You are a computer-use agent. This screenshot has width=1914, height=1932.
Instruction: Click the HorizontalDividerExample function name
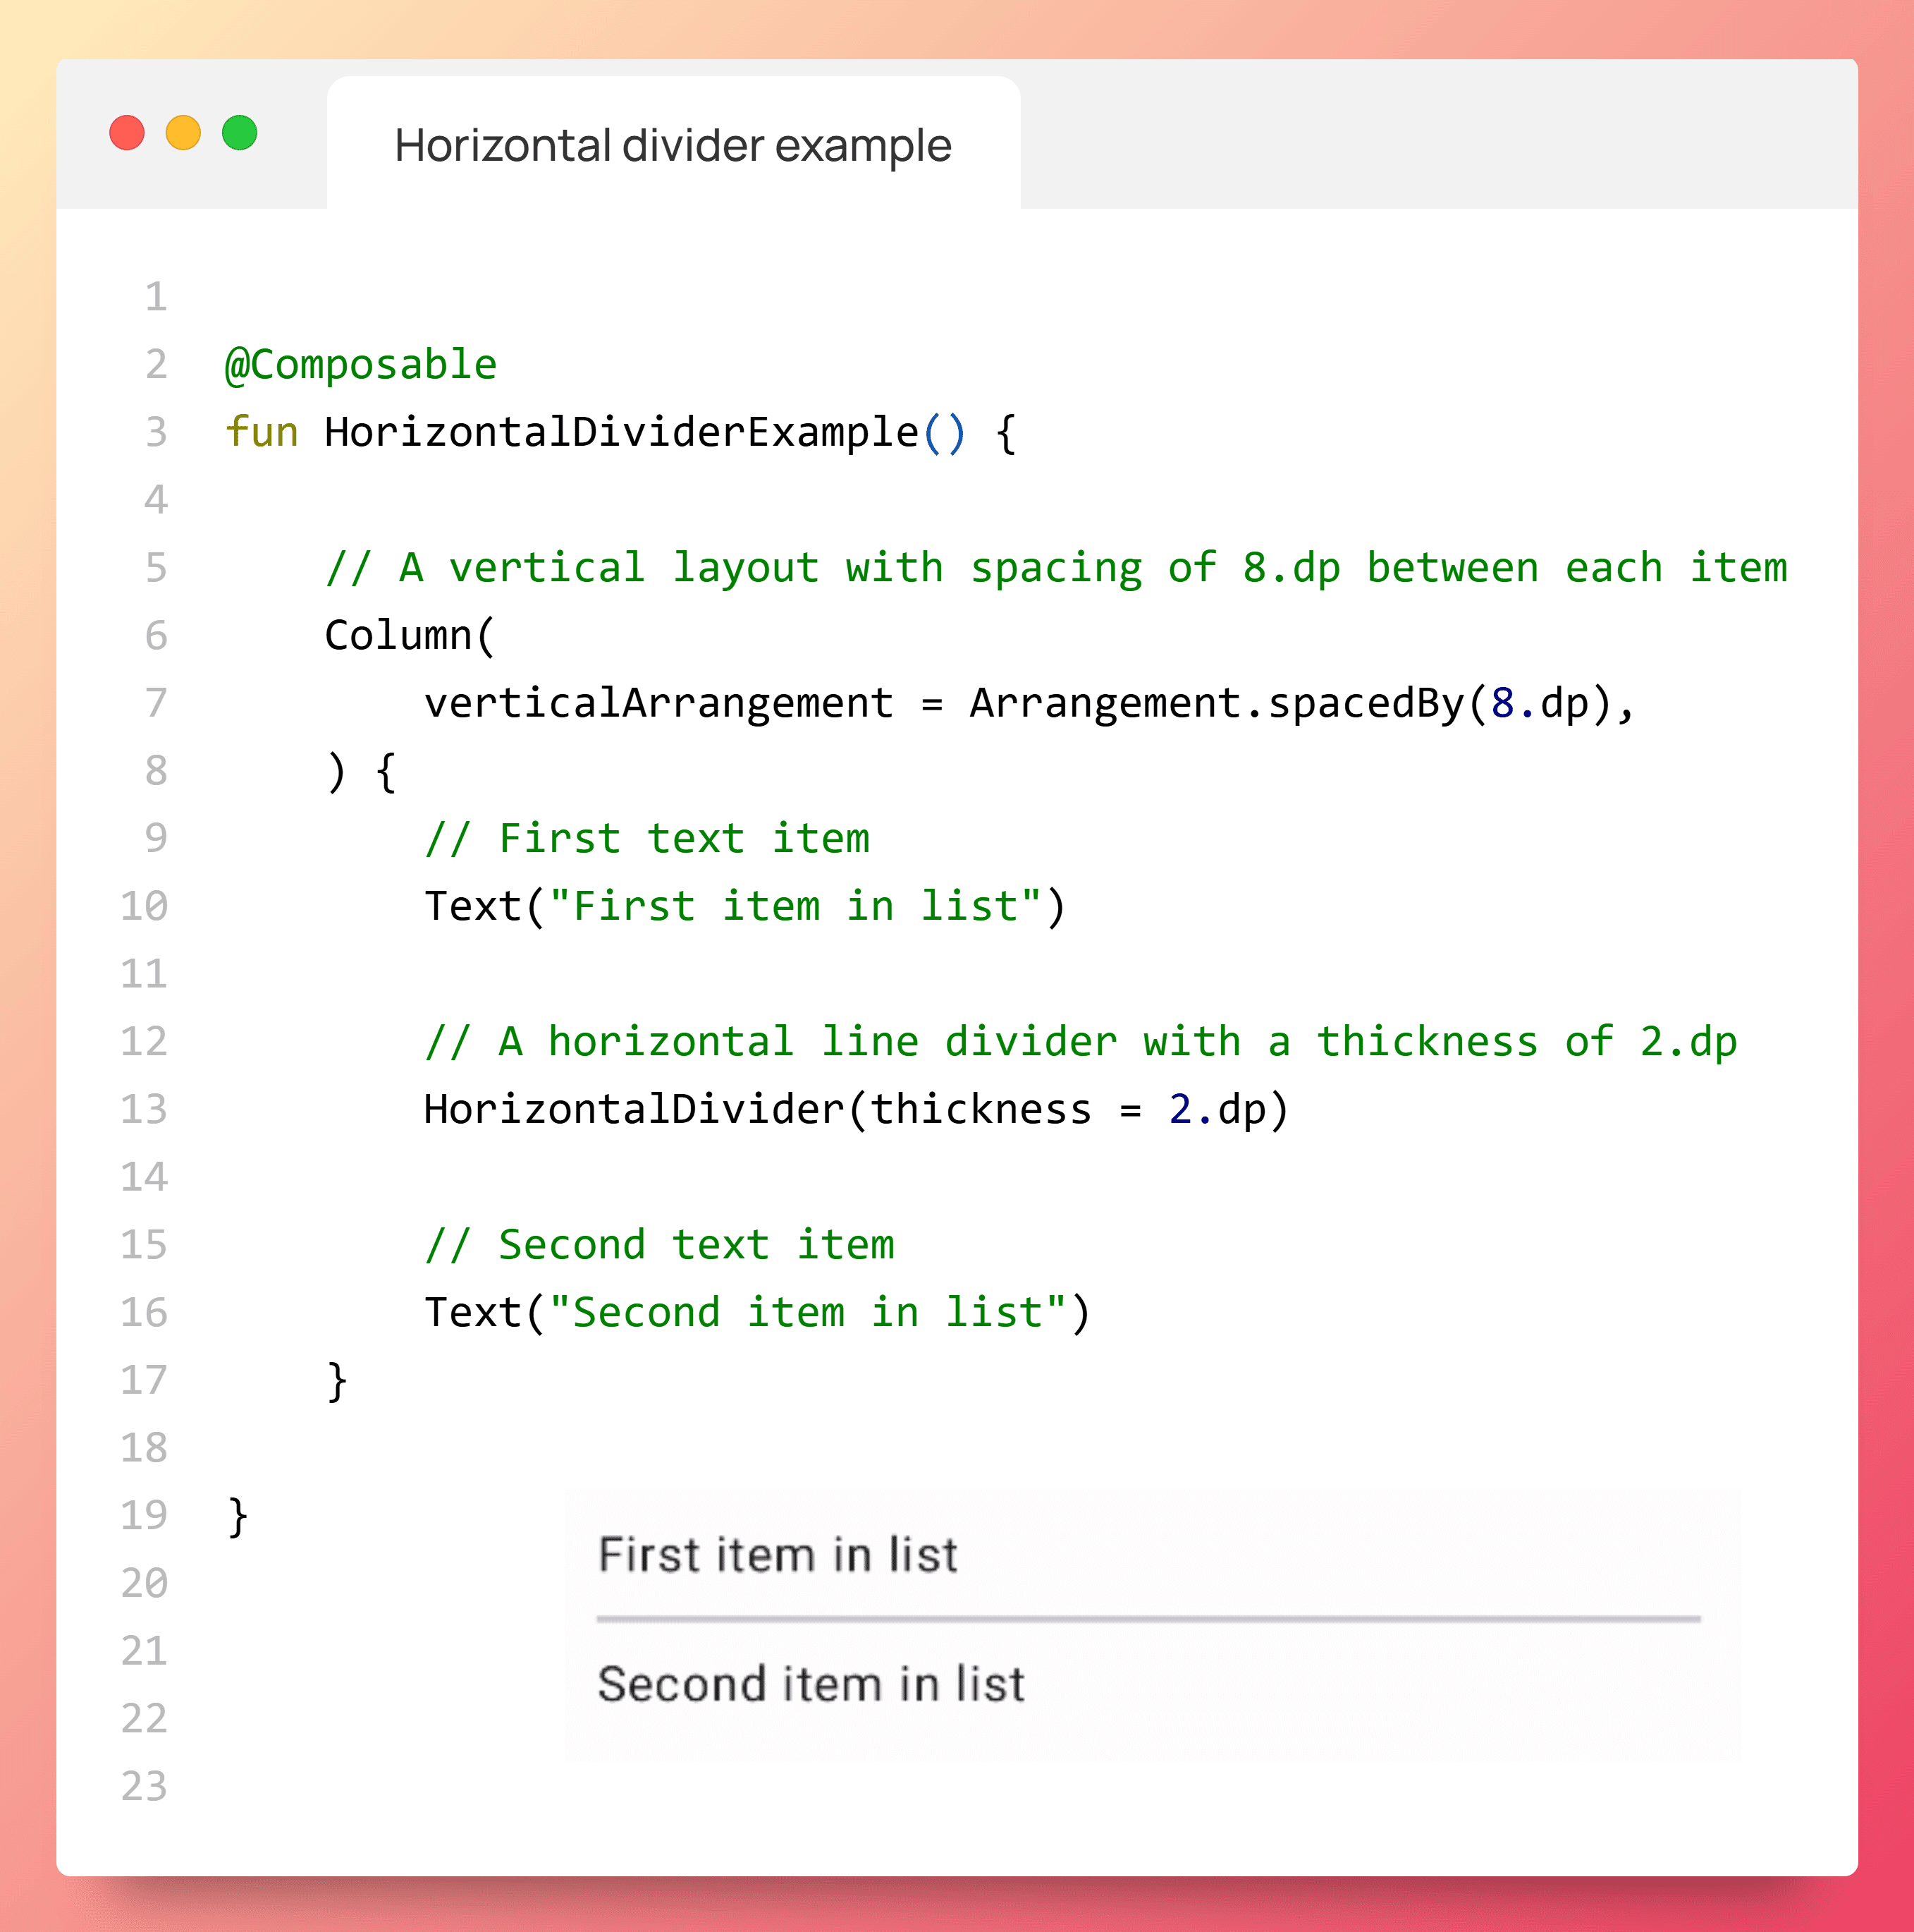[620, 432]
